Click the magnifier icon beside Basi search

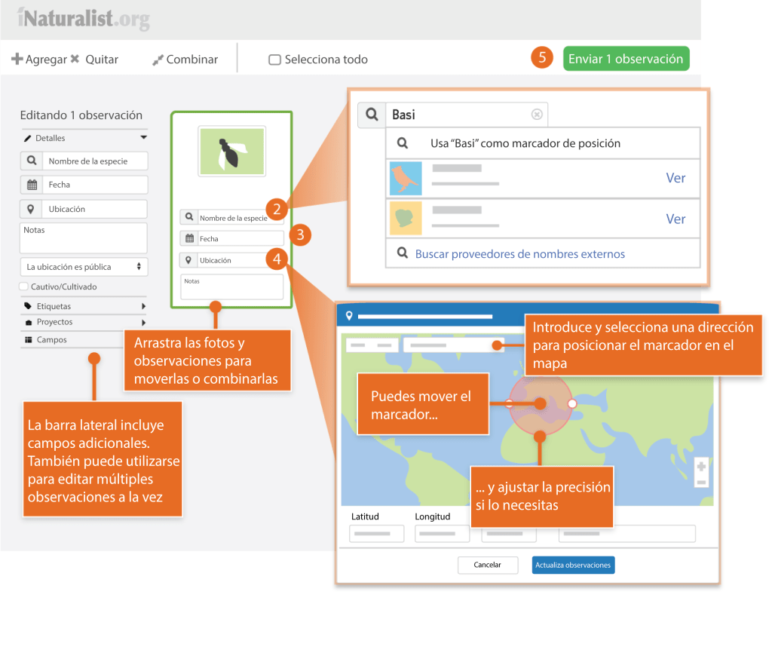tap(371, 115)
